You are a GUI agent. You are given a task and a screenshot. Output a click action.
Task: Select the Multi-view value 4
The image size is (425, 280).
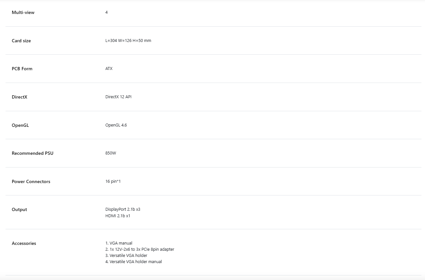tap(107, 12)
